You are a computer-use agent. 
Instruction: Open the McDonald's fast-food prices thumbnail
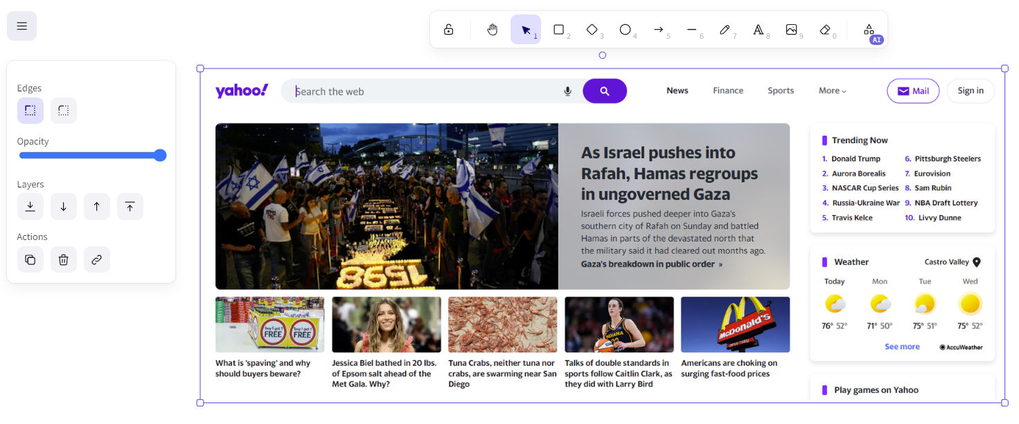tap(736, 324)
